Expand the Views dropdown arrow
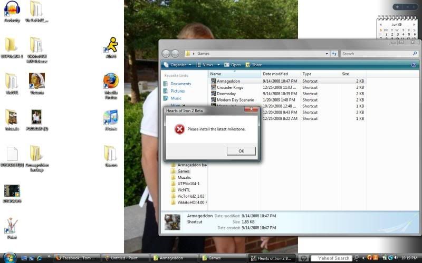Viewport: 422px width, 263px height. coord(218,65)
